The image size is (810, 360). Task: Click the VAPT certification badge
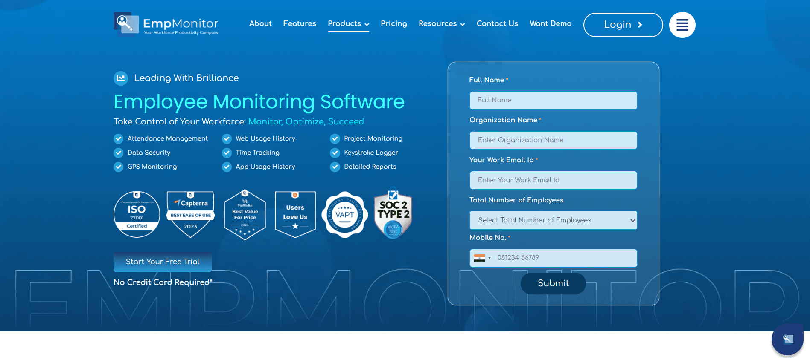(x=344, y=214)
